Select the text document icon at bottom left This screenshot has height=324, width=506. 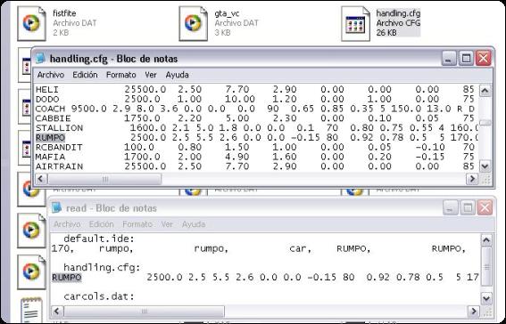(31, 310)
